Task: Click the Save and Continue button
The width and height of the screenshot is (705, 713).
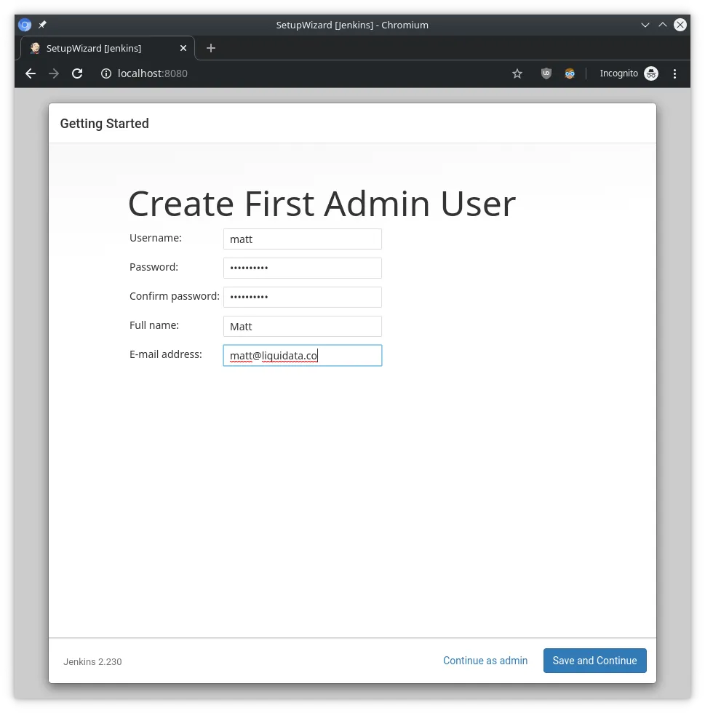Action: [x=594, y=661]
